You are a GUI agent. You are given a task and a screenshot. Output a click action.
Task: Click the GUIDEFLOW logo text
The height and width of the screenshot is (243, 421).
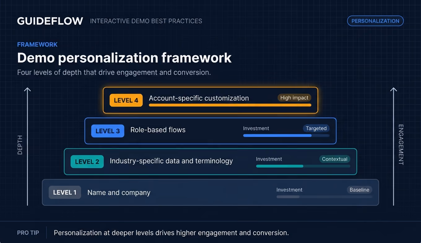pyautogui.click(x=50, y=21)
